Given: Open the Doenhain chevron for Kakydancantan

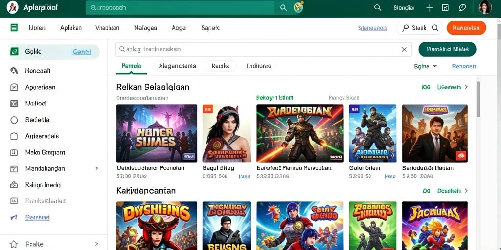Looking at the screenshot, I should click(x=466, y=191).
